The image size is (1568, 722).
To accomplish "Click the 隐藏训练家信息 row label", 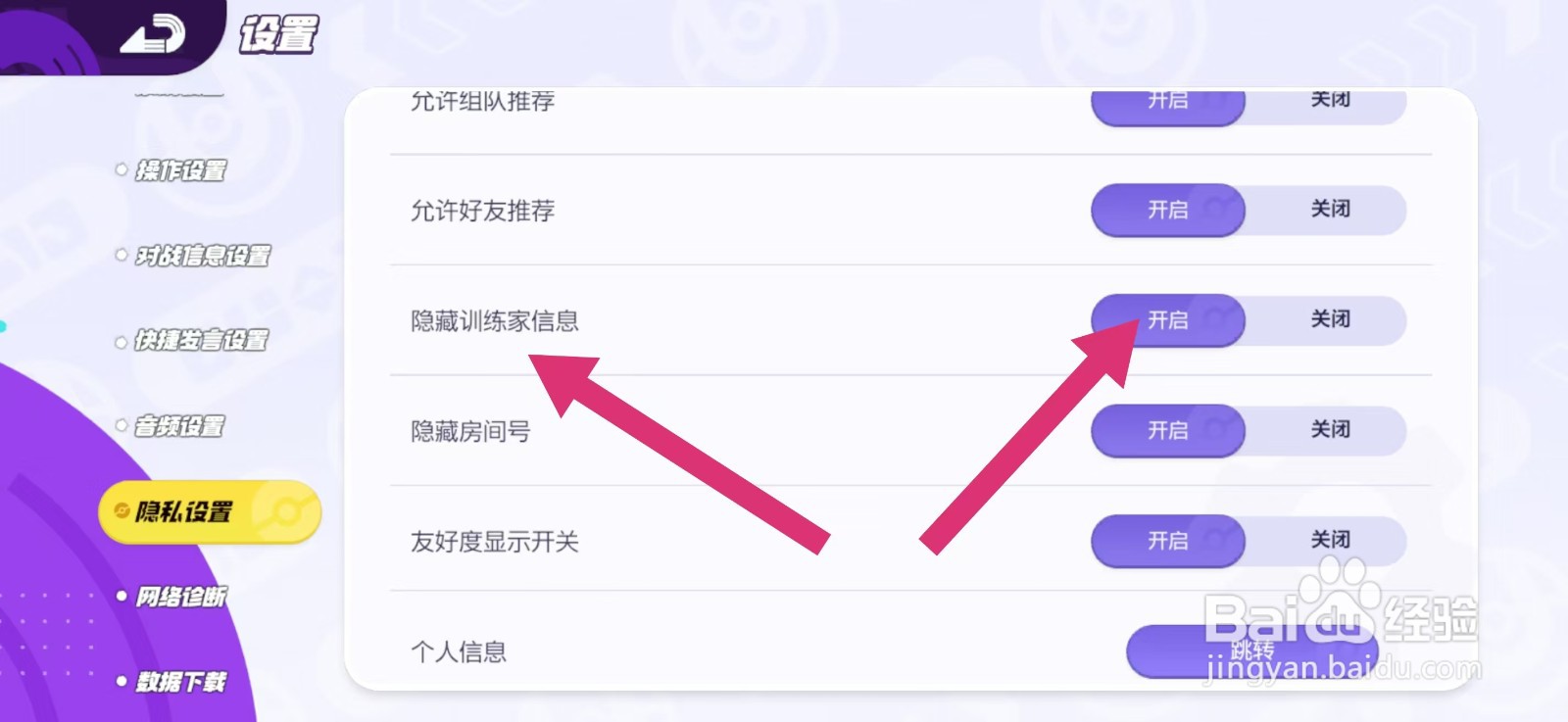I will (495, 321).
